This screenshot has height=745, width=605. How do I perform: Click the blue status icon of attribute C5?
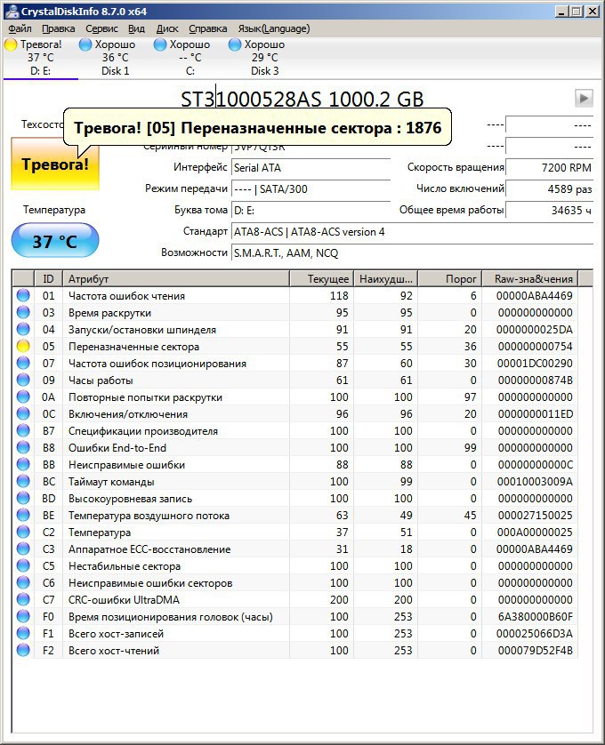click(x=23, y=565)
